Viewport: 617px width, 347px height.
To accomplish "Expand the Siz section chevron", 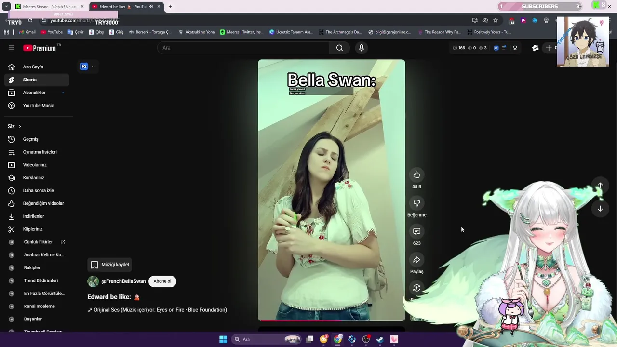I will tap(20, 127).
